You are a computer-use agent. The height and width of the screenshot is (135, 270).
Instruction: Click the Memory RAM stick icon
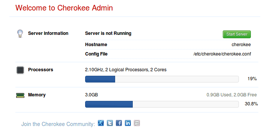coord(20,95)
